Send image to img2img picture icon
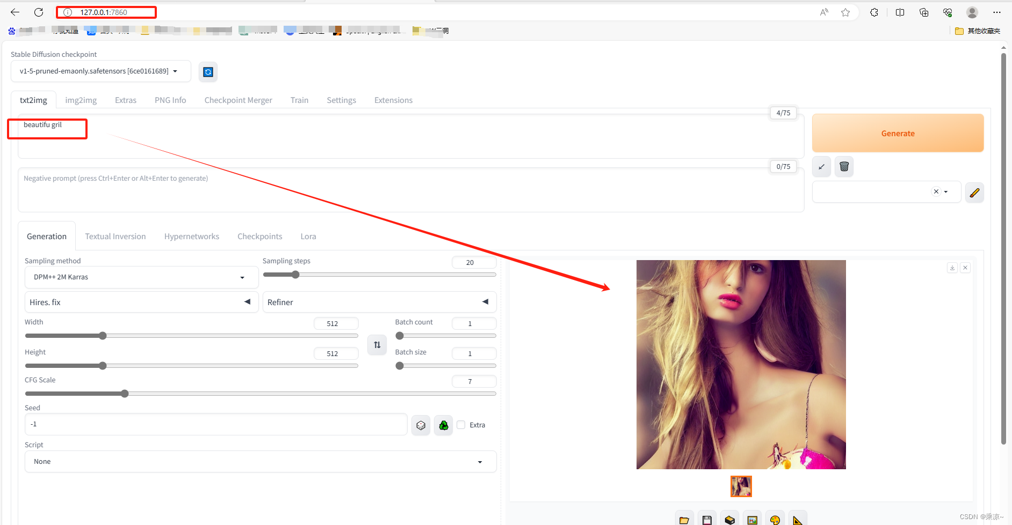Viewport: 1012px width, 525px height. click(752, 519)
